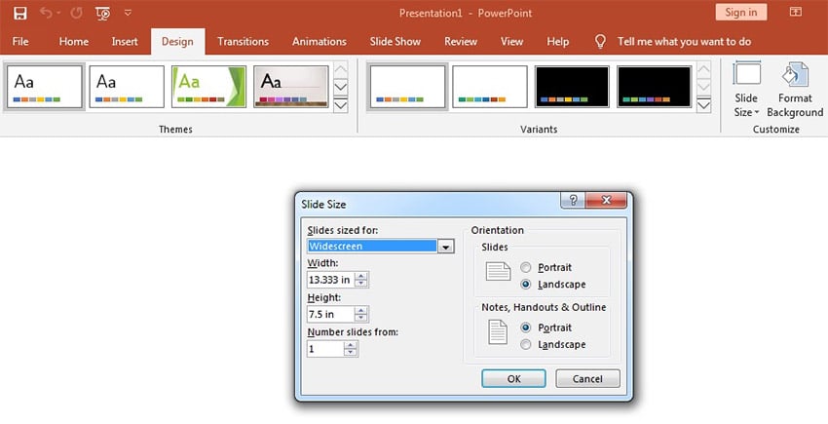This screenshot has height=424, width=828.
Task: Open the Insert ribbon tab
Action: pyautogui.click(x=125, y=42)
